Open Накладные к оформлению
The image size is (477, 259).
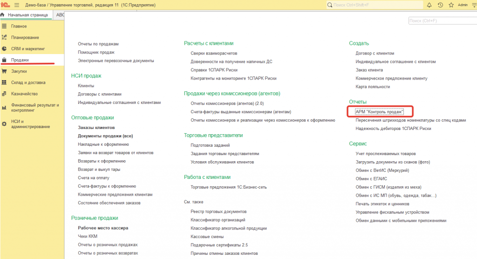pyautogui.click(x=103, y=144)
